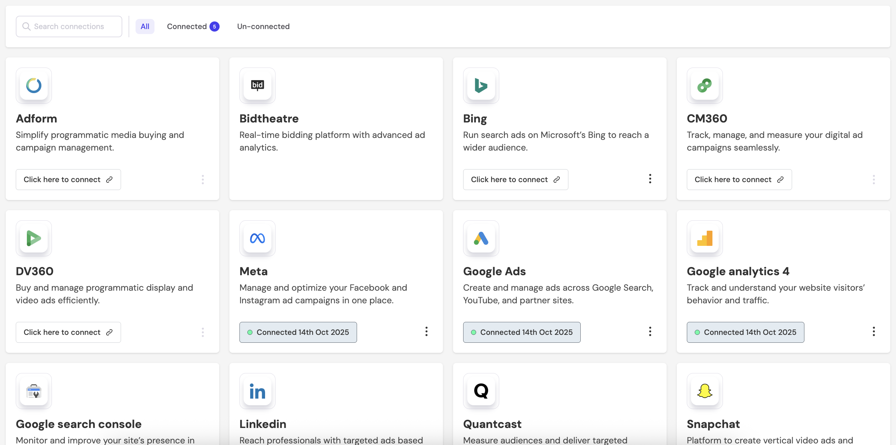896x445 pixels.
Task: Open the Bing card three-dot menu
Action: (650, 179)
